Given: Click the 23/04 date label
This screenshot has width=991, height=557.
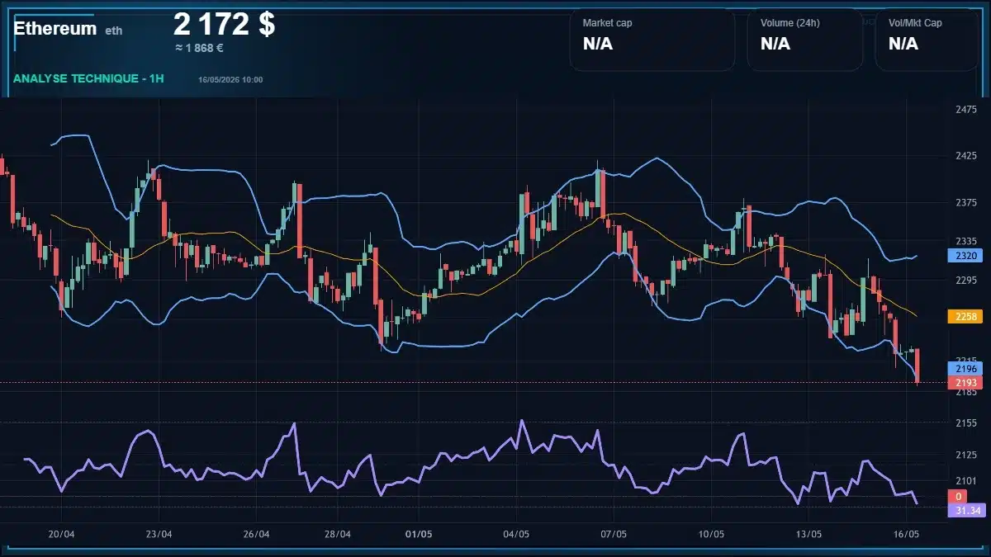Looking at the screenshot, I should click(159, 534).
